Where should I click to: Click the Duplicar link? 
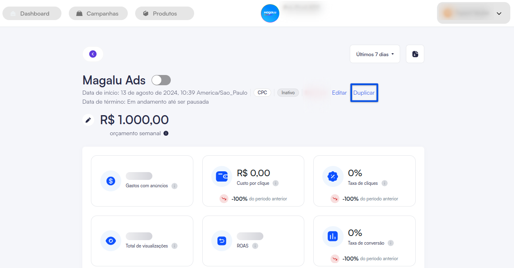tap(364, 93)
